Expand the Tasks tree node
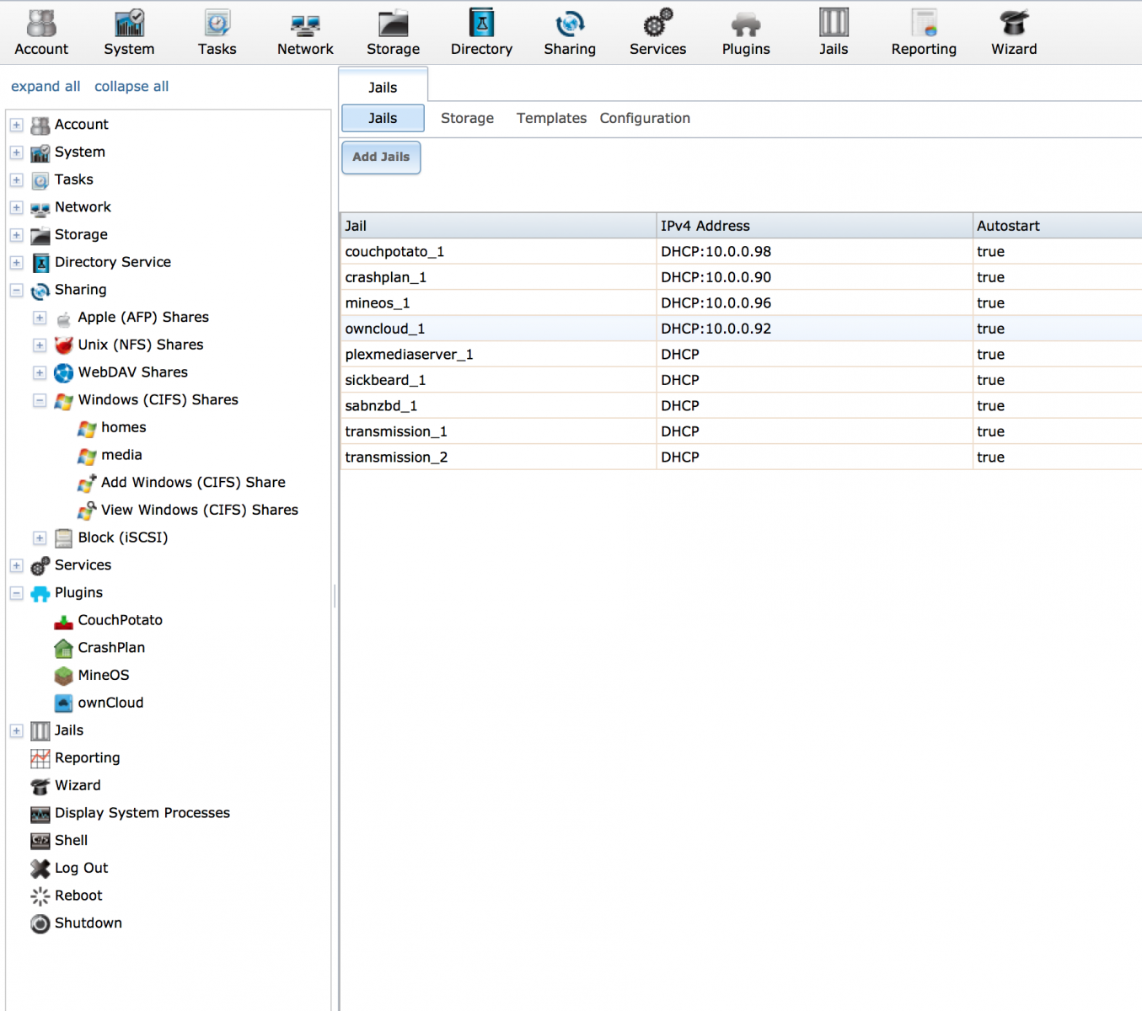The height and width of the screenshot is (1011, 1142). 16,180
